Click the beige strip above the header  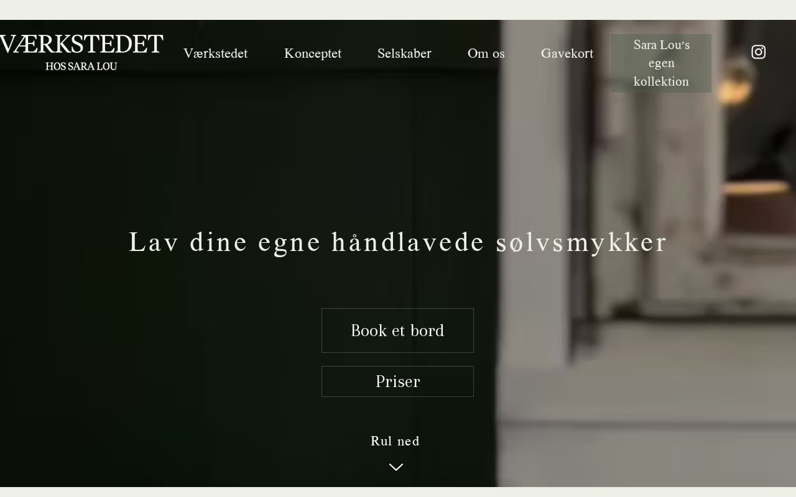tap(398, 10)
